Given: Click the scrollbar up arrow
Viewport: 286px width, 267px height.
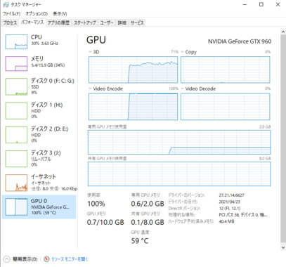Looking at the screenshot, I should point(283,32).
